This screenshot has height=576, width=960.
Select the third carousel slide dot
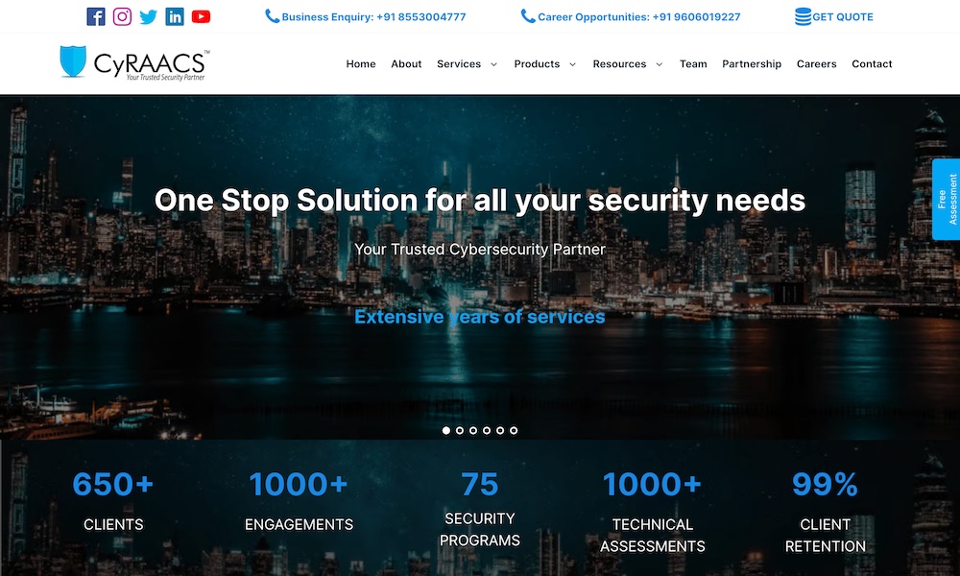[x=473, y=430]
